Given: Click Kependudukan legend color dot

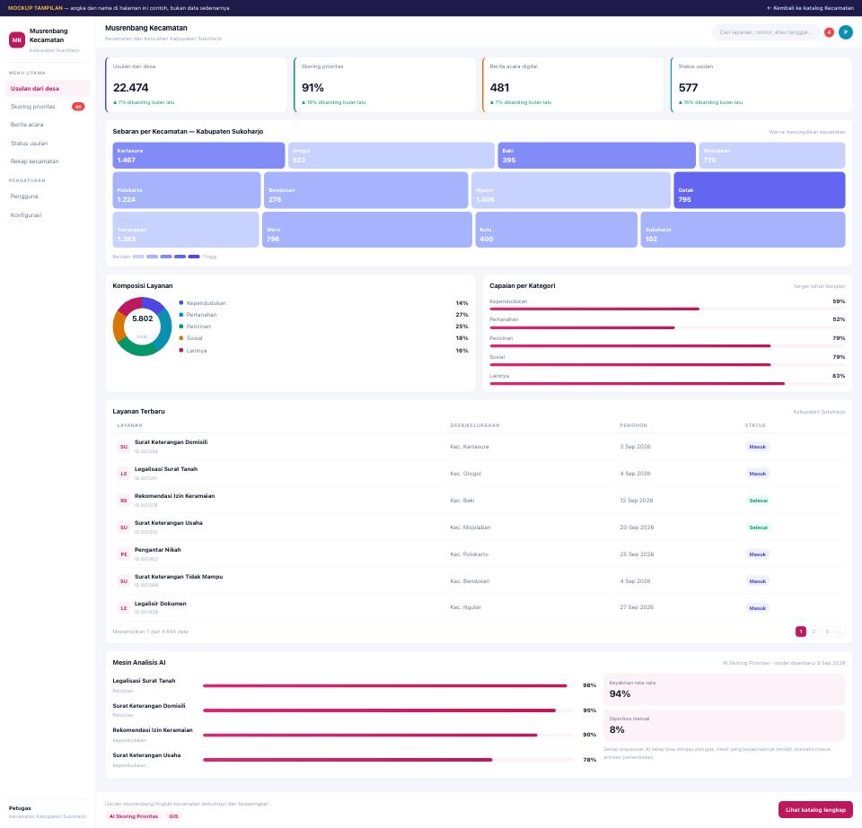Looking at the screenshot, I should point(181,302).
